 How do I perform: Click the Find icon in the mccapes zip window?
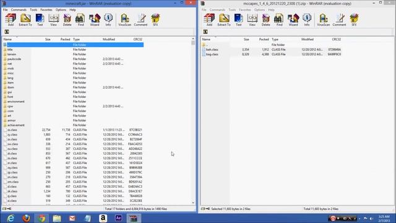point(279,20)
